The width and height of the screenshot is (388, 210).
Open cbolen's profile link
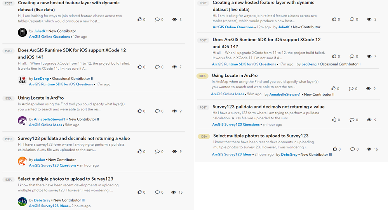point(39,160)
